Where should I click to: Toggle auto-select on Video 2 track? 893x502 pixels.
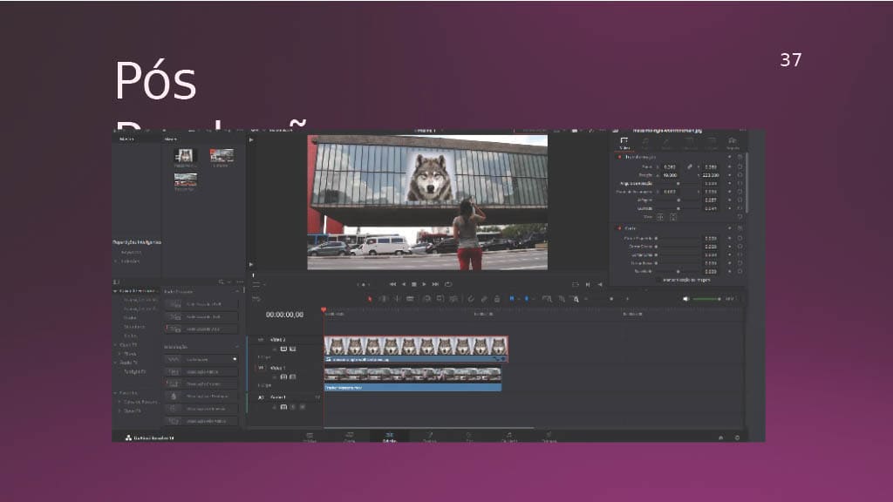(x=283, y=349)
